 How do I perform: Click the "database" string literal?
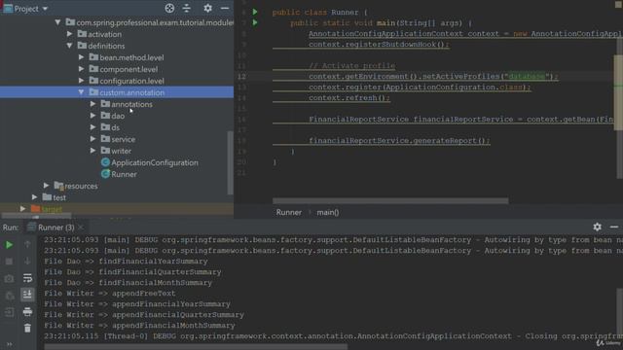coord(527,76)
